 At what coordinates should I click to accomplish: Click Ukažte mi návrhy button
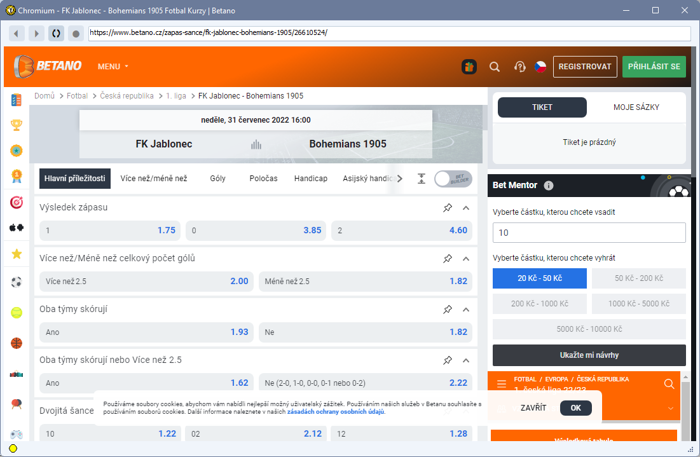point(589,355)
